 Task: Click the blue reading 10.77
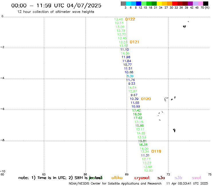click(x=127, y=65)
